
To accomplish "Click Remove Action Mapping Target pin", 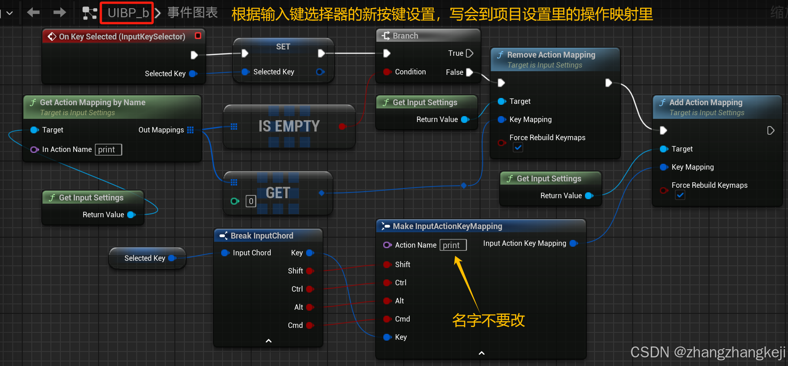I will (501, 101).
